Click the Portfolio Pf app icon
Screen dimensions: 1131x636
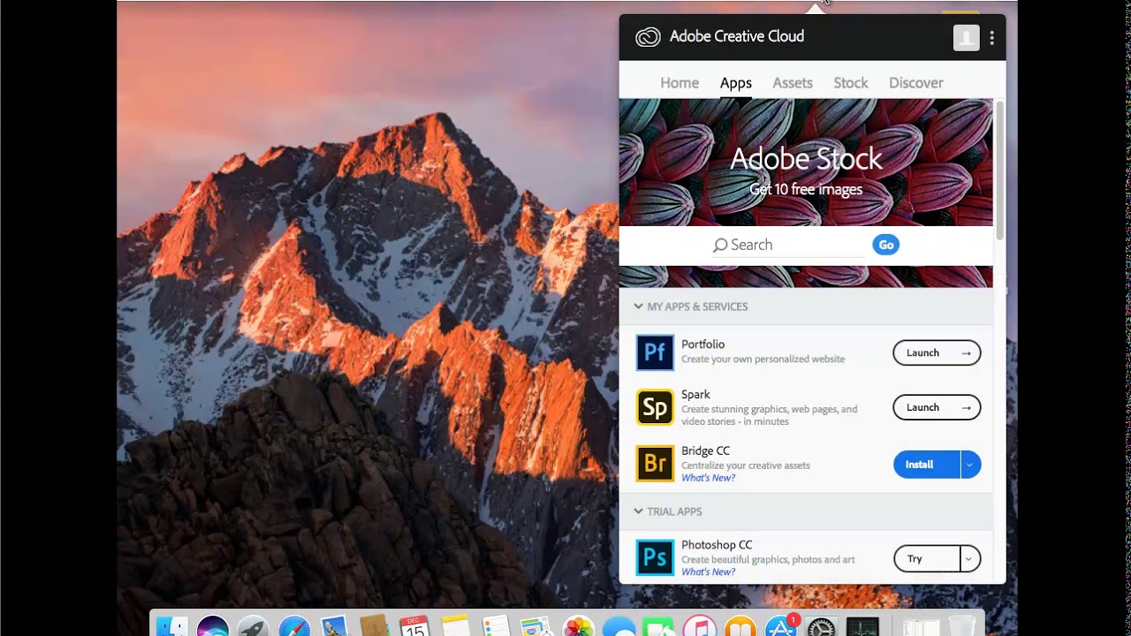pos(655,353)
